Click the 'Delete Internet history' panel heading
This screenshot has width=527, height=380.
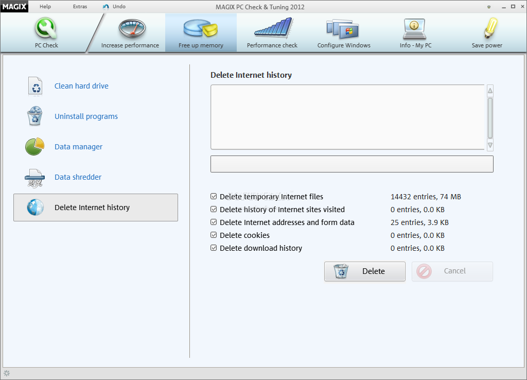tap(251, 75)
